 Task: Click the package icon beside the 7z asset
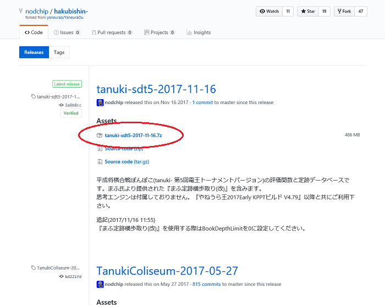tap(100, 135)
